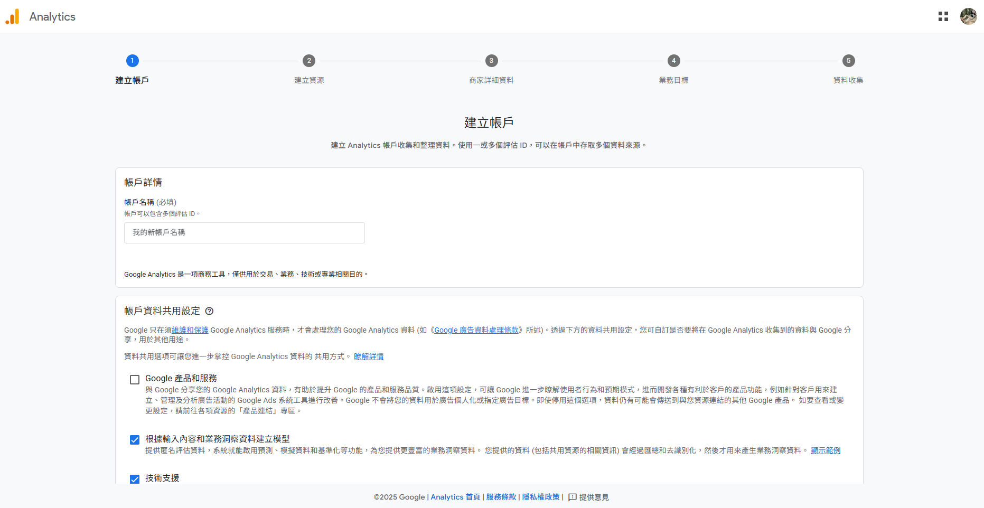Open the Google apps grid icon

coord(943,16)
